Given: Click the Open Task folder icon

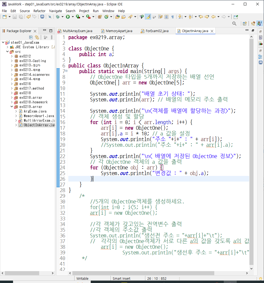Looking at the screenshot, I should point(124,17).
